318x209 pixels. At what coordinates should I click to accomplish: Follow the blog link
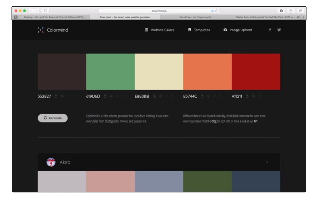click(x=214, y=121)
